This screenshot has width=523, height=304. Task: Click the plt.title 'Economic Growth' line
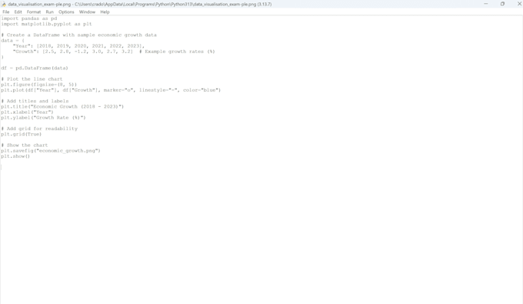click(x=62, y=107)
